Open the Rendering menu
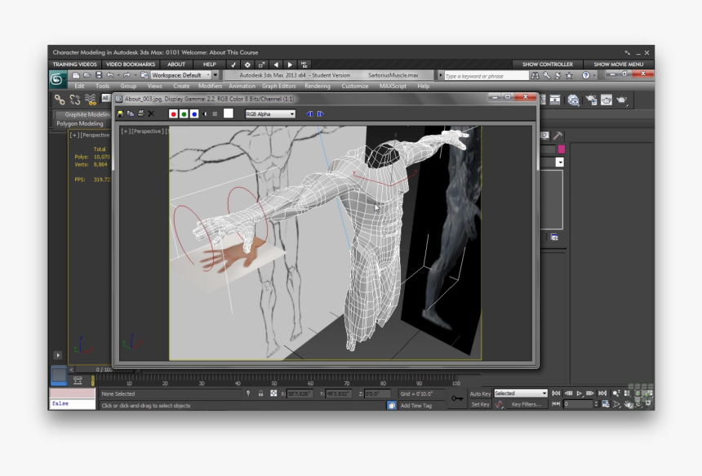The width and height of the screenshot is (702, 476). tap(318, 86)
